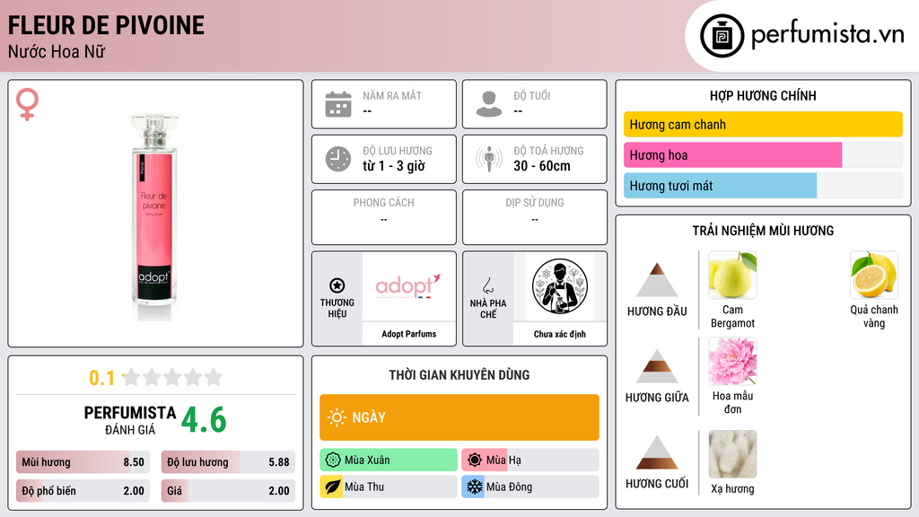The width and height of the screenshot is (919, 517).
Task: Click the snowflake icon for Mùa Đông
Action: click(474, 486)
